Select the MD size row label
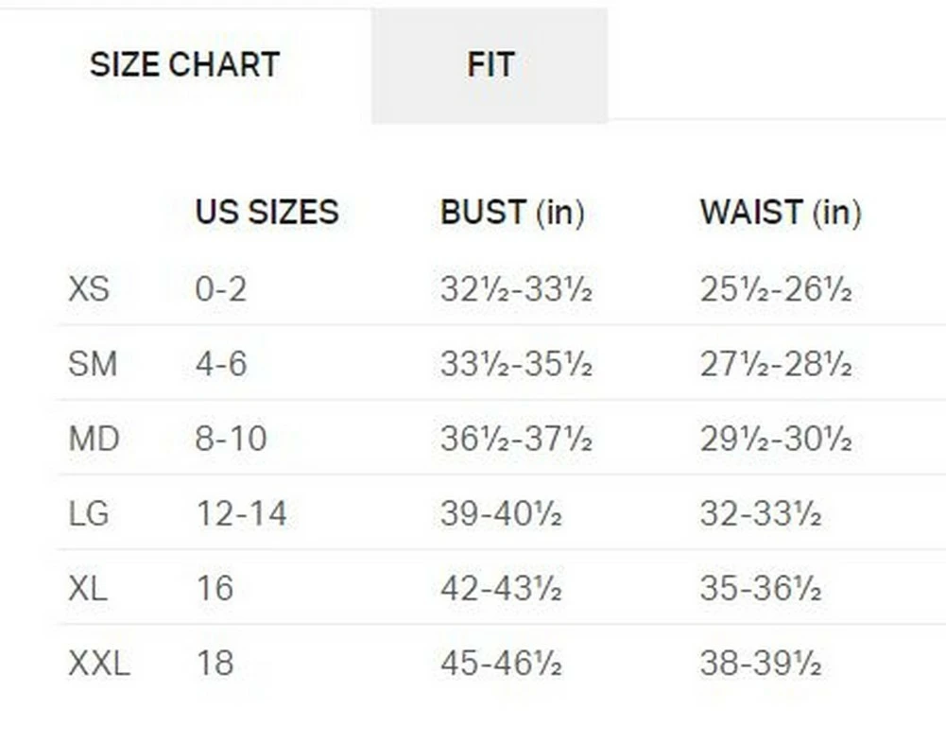The height and width of the screenshot is (743, 946). point(94,440)
